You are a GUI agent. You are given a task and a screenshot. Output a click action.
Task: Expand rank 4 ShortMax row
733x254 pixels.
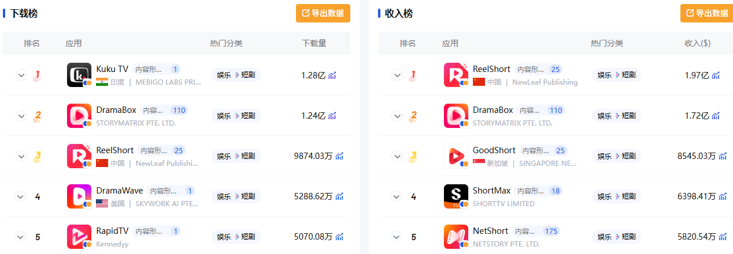coord(397,196)
